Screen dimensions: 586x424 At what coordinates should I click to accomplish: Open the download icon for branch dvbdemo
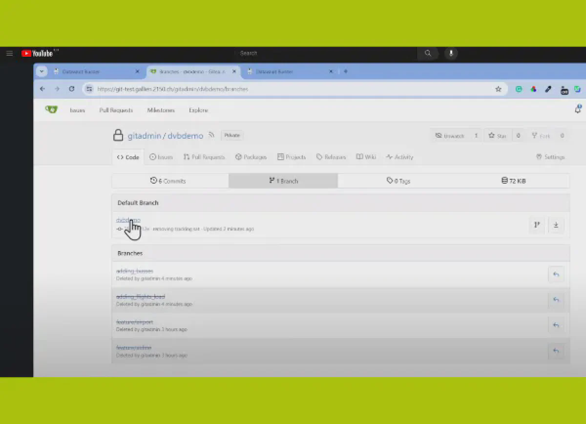click(556, 225)
